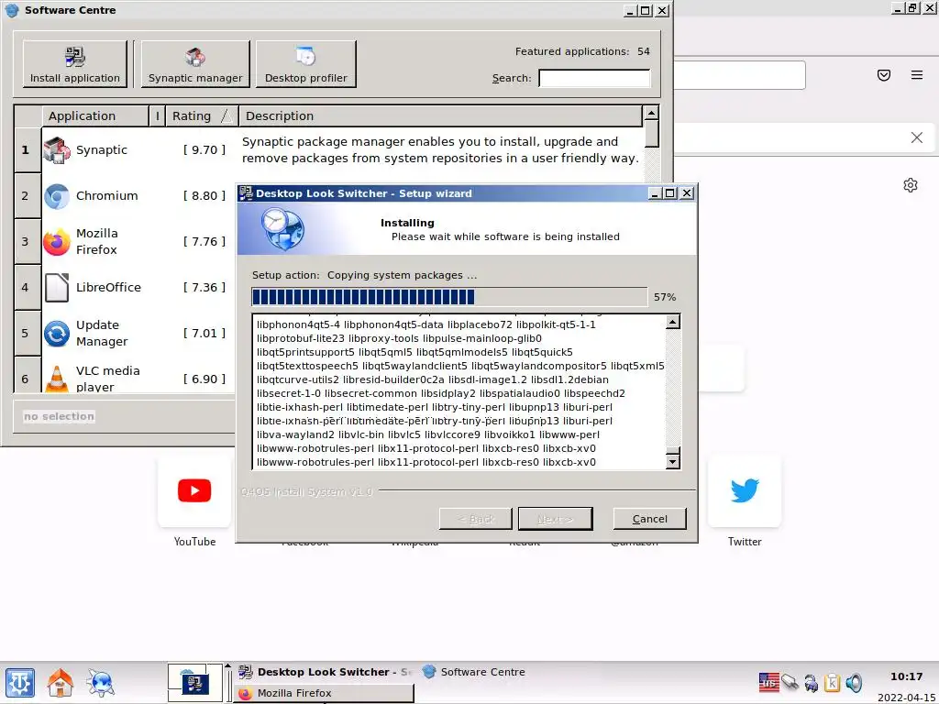Click the Install application toolbar button

coord(75,64)
